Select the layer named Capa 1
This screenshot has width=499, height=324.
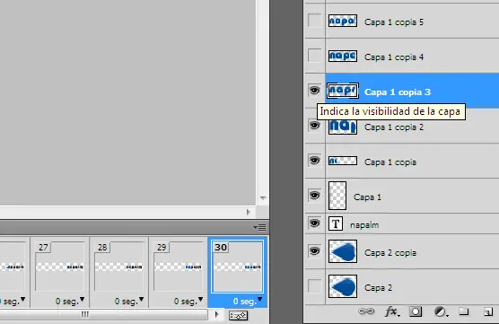367,197
